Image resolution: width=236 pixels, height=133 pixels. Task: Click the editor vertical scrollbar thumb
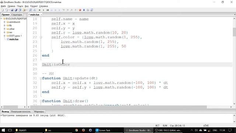tap(234, 32)
